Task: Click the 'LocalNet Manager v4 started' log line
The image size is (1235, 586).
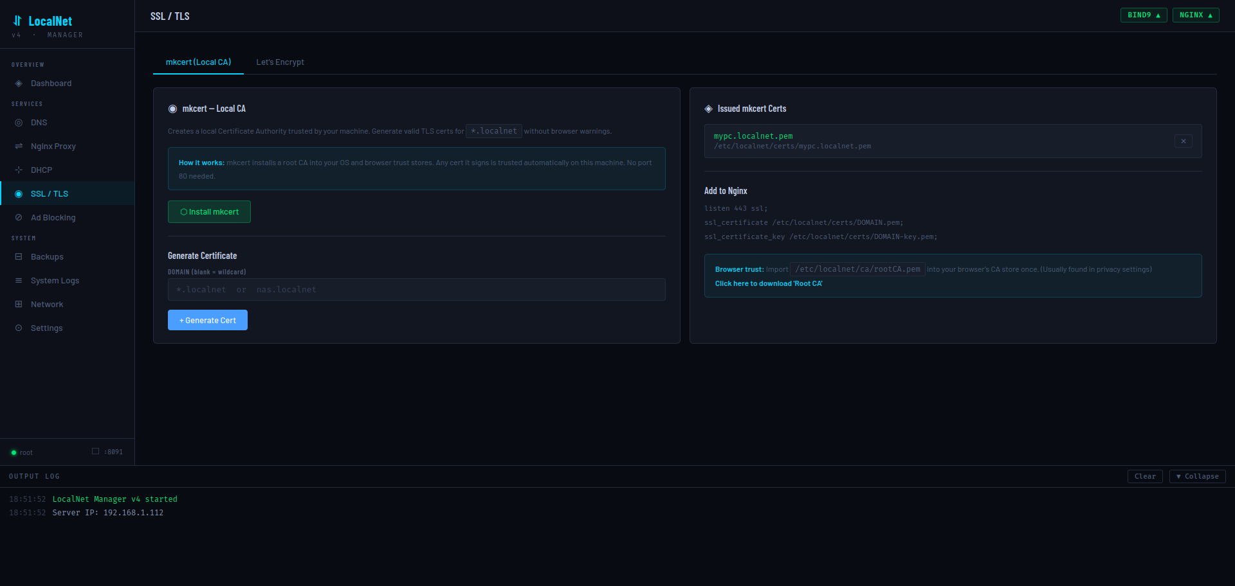Action: click(x=114, y=499)
